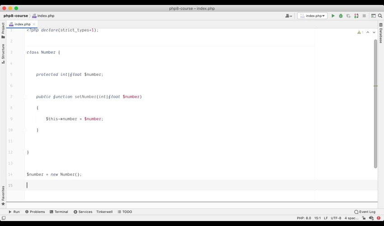384x226 pixels.
Task: Click the closing fold marker on line 12
Action: (24, 152)
